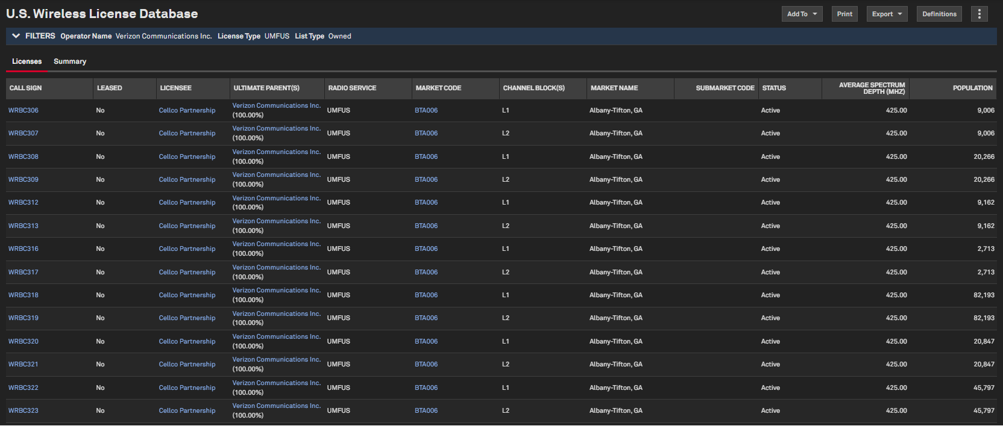Sort by the CALL SIGN column header
The height and width of the screenshot is (426, 1003).
26,88
